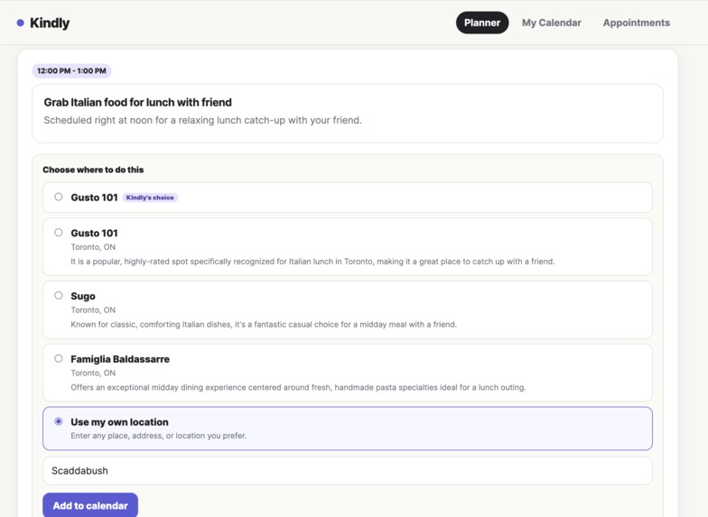708x517 pixels.
Task: Click 'Grab Italian food for lunch with friend' title
Action: (137, 103)
